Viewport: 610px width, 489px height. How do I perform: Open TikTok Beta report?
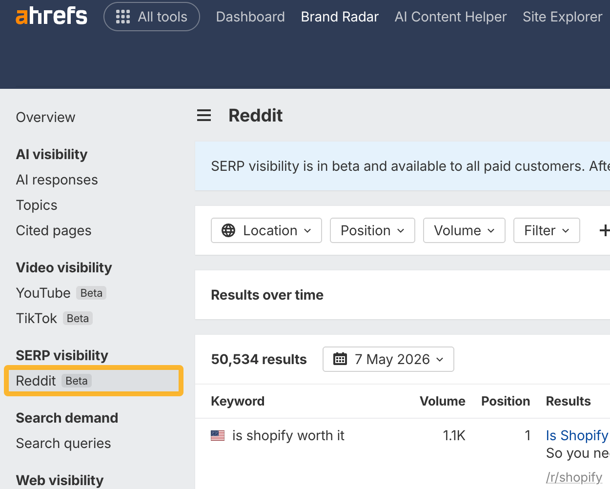[x=54, y=318]
